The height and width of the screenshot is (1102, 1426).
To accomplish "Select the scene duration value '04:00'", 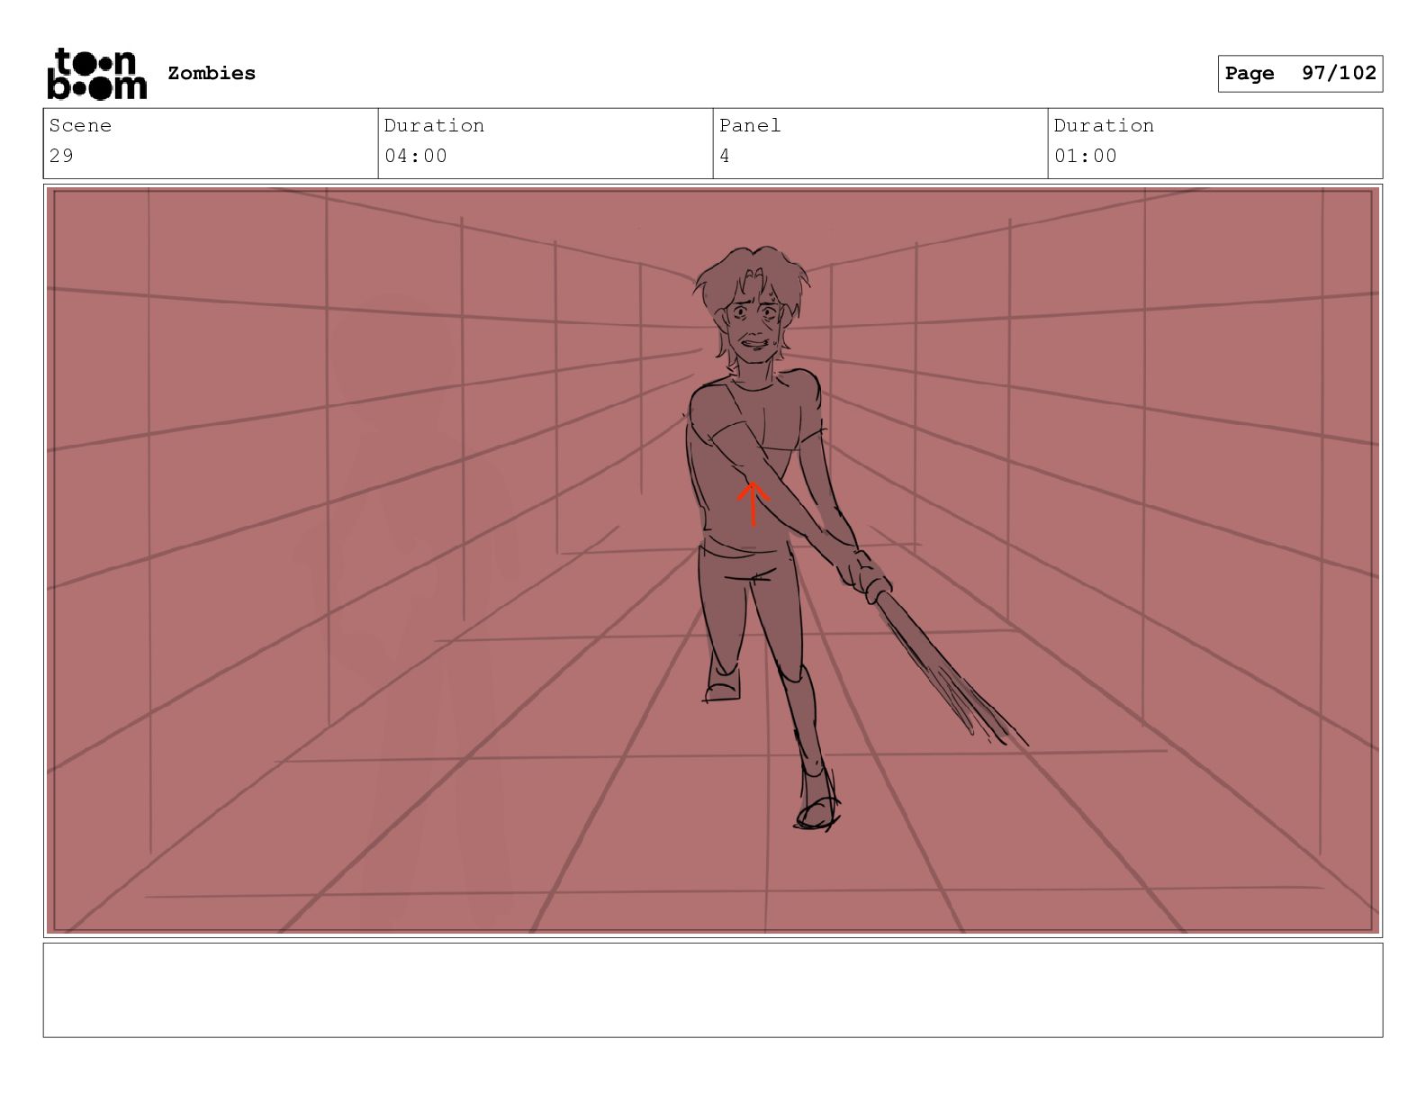I will coord(416,157).
